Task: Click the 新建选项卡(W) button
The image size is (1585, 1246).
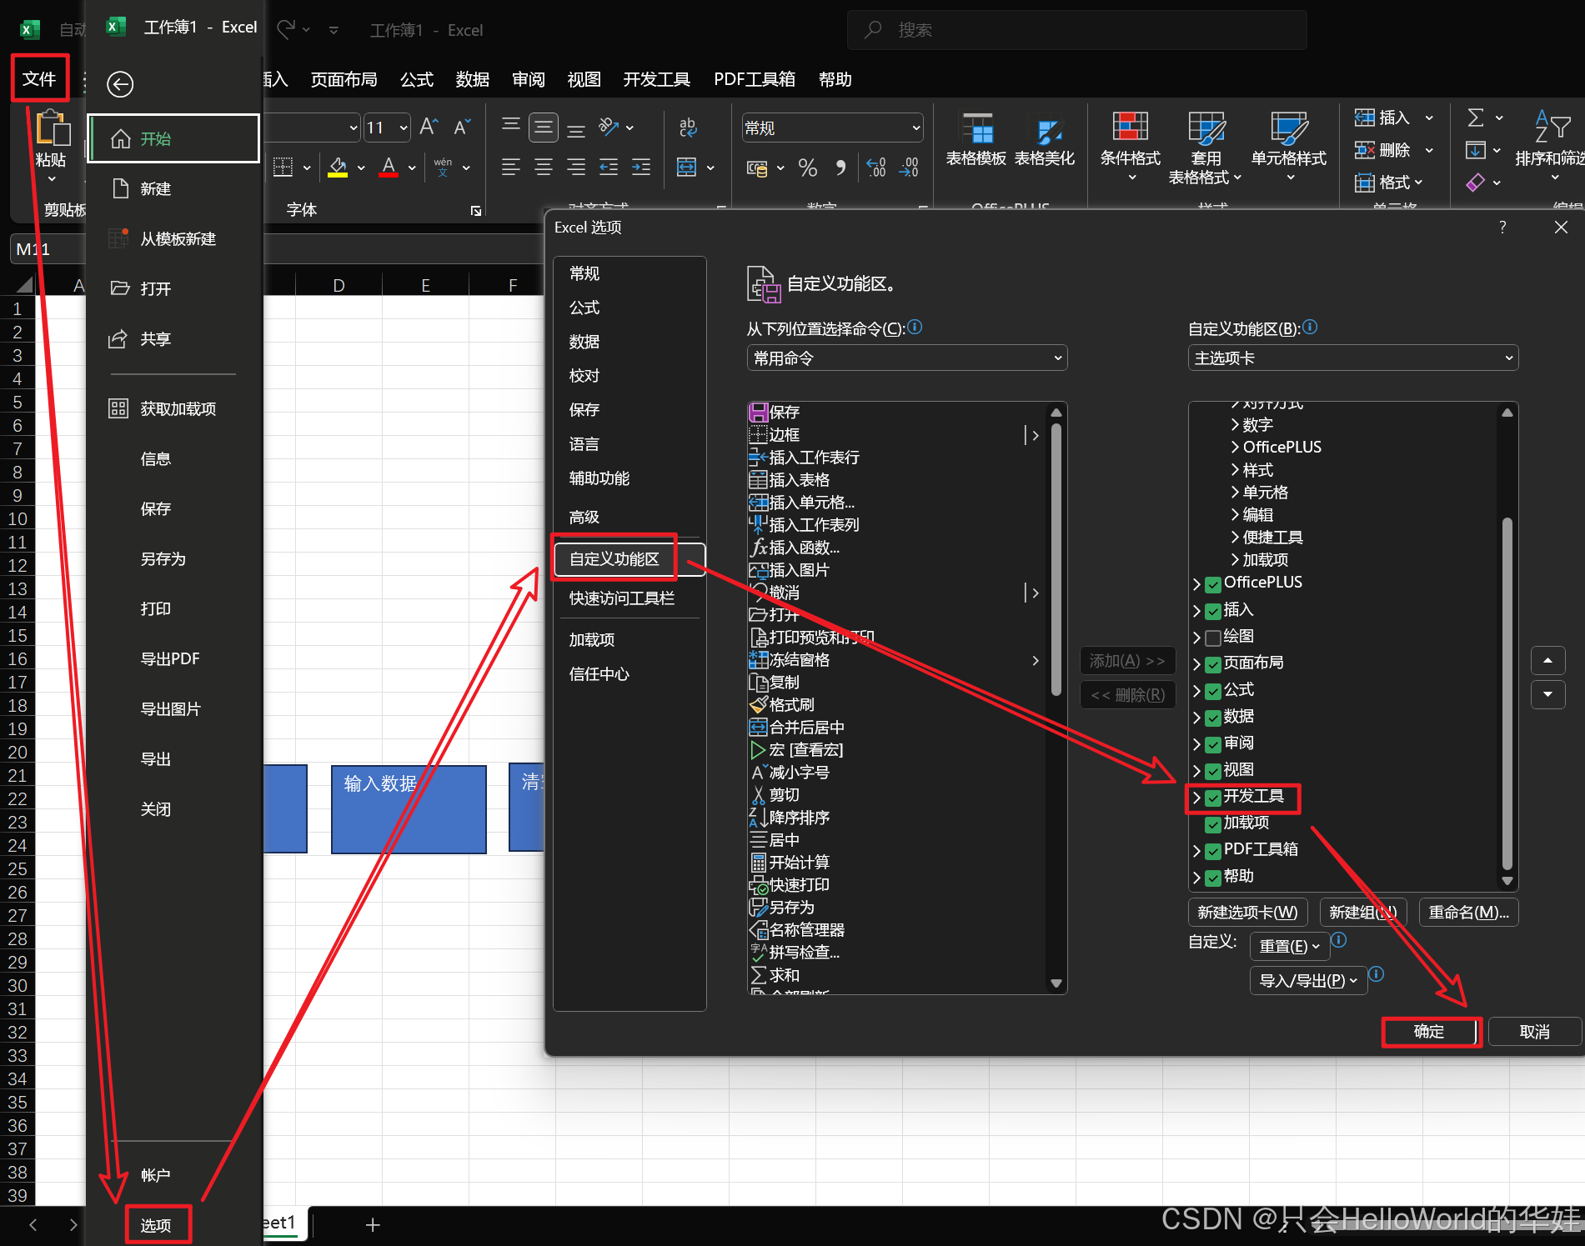Action: (x=1247, y=912)
